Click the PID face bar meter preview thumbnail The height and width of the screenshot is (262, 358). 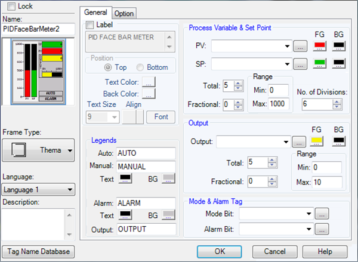point(38,72)
